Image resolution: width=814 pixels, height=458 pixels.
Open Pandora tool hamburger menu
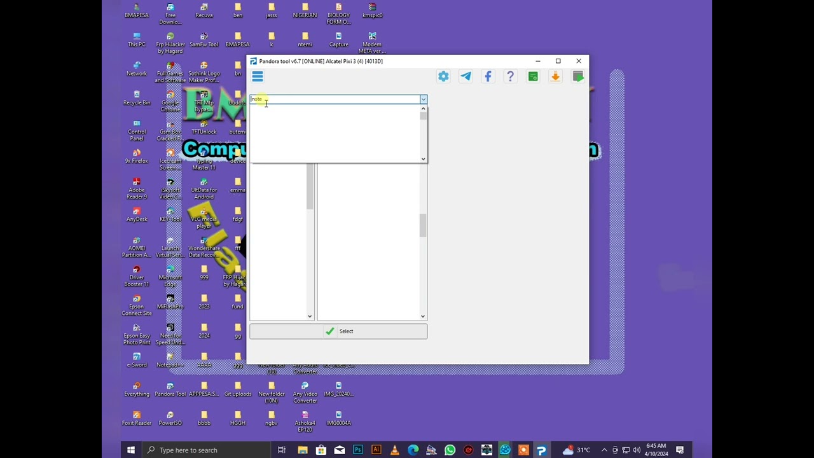[258, 77]
